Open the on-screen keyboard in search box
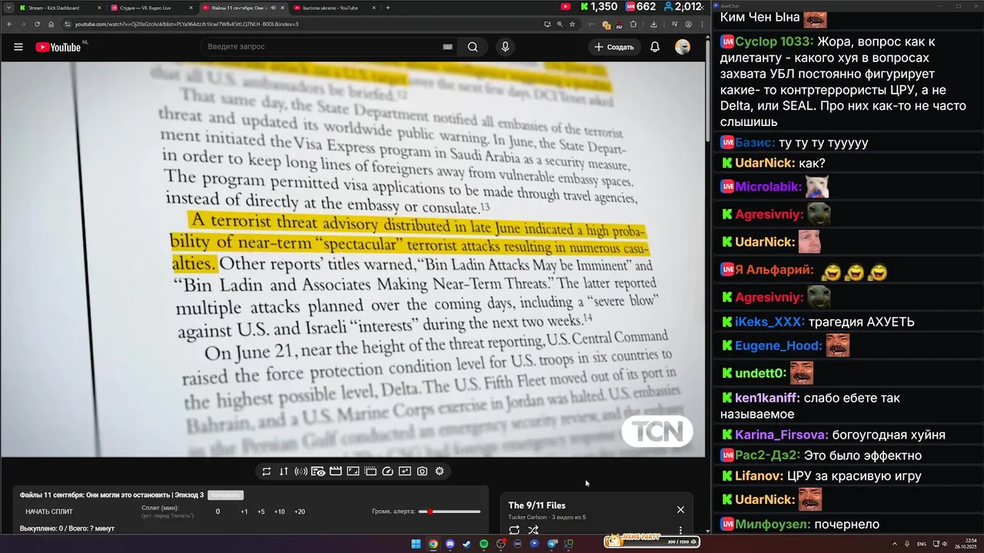The width and height of the screenshot is (984, 553). (x=447, y=47)
